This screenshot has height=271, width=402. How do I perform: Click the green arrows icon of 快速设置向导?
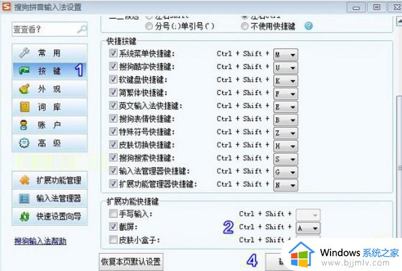tap(25, 216)
